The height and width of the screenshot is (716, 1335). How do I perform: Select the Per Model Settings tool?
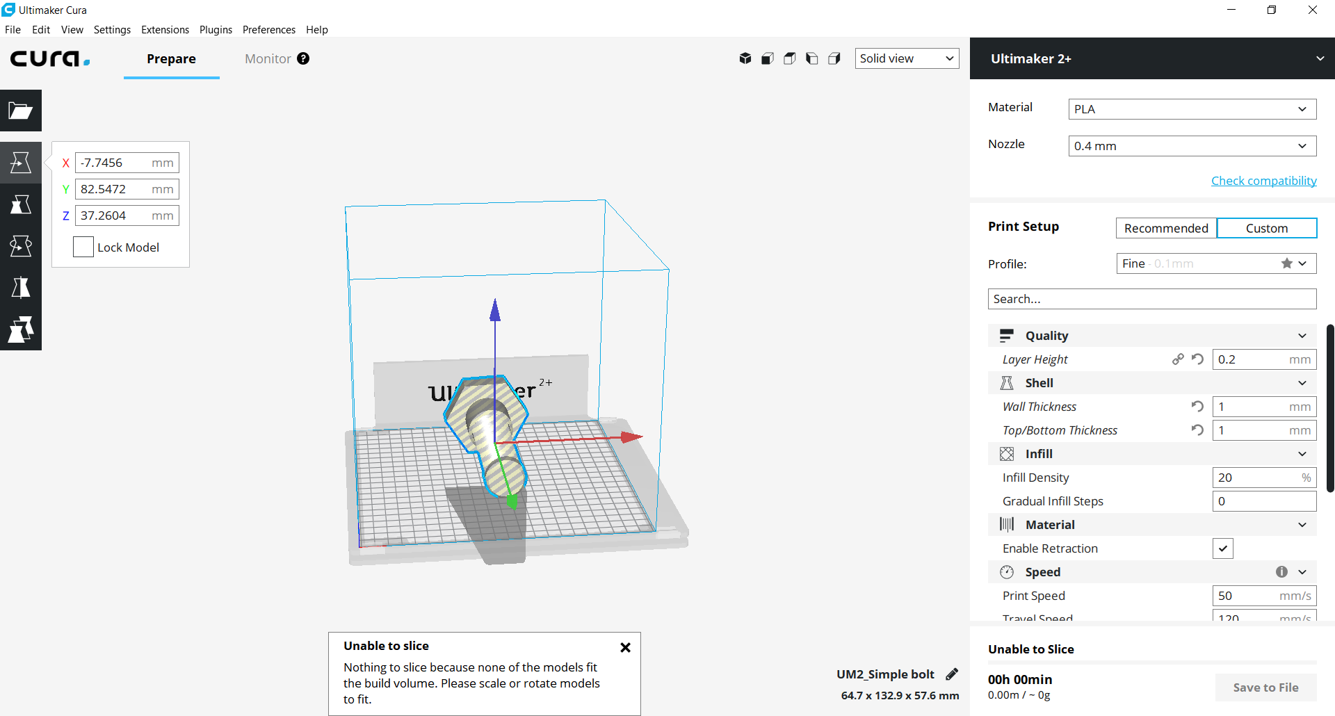[x=21, y=329]
